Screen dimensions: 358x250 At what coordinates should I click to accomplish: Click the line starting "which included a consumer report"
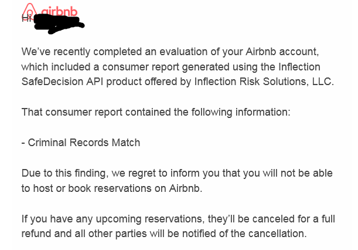pyautogui.click(x=171, y=67)
